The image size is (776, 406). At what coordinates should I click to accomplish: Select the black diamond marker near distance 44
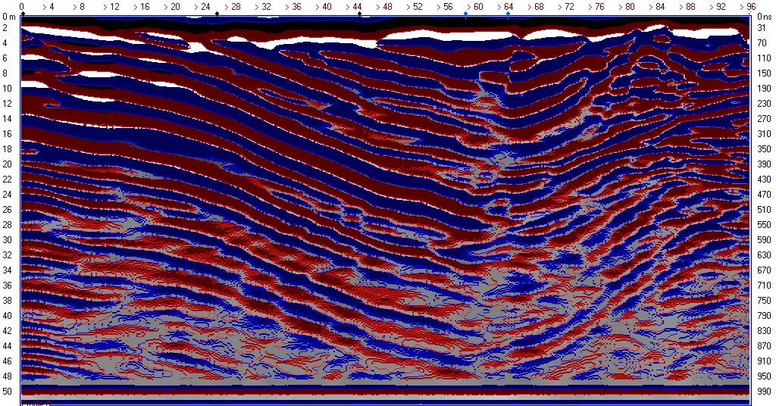point(359,14)
